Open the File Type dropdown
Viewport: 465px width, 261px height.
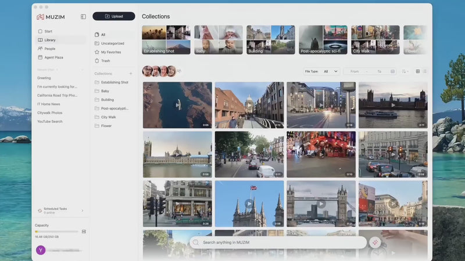point(321,71)
